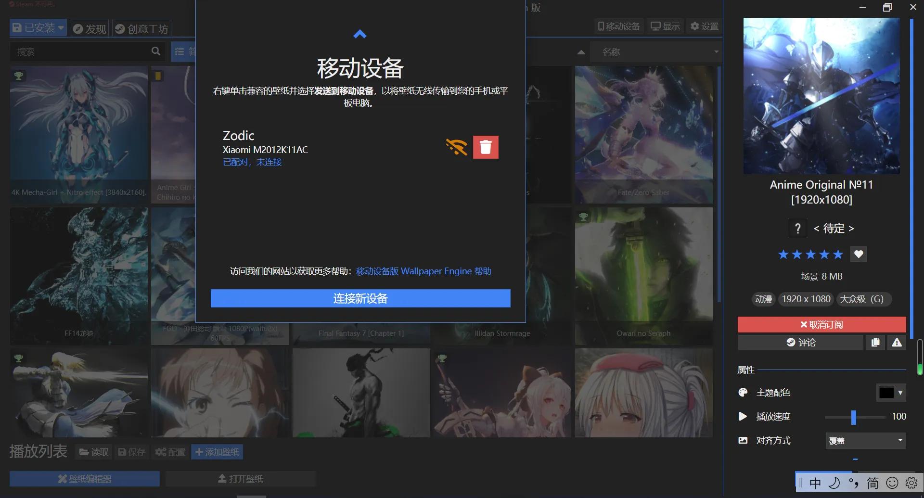Open the IME emoji smiley icon
The height and width of the screenshot is (498, 924).
click(892, 483)
